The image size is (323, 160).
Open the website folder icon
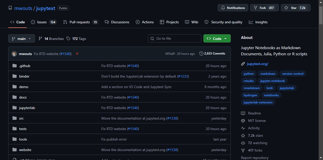15,150
